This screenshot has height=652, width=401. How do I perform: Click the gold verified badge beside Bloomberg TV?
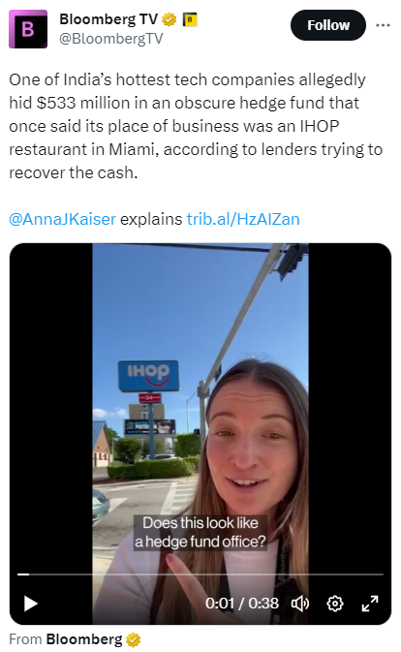click(x=169, y=19)
